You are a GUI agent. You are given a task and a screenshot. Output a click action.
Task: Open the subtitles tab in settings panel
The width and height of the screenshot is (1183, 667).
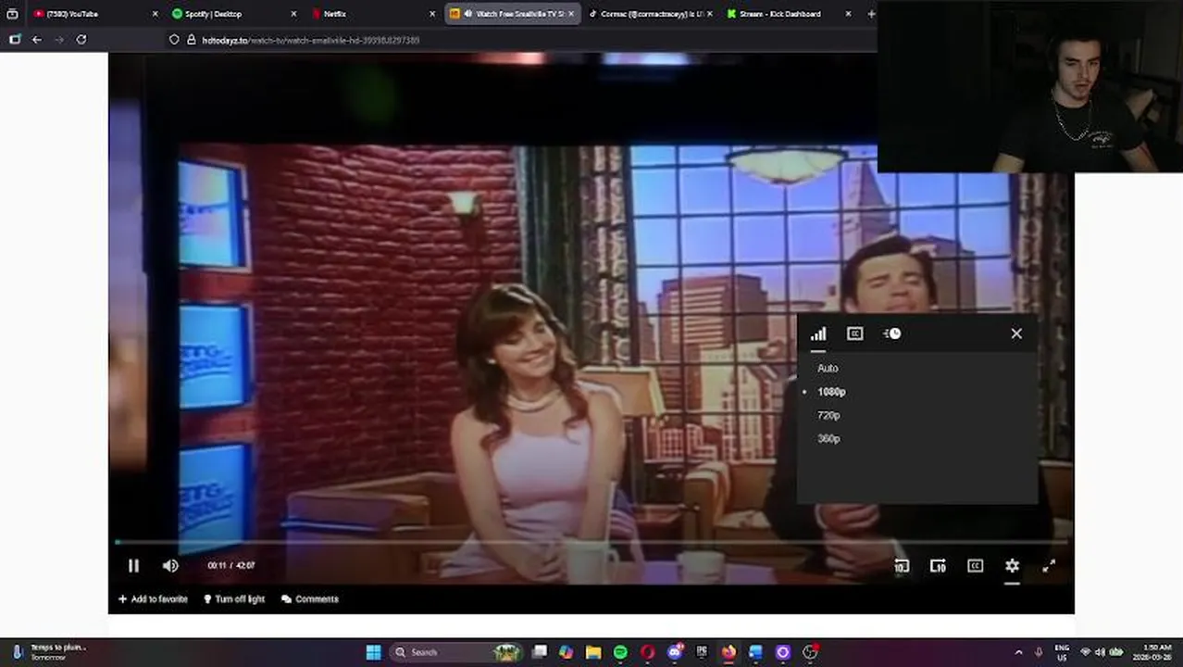[x=855, y=334]
